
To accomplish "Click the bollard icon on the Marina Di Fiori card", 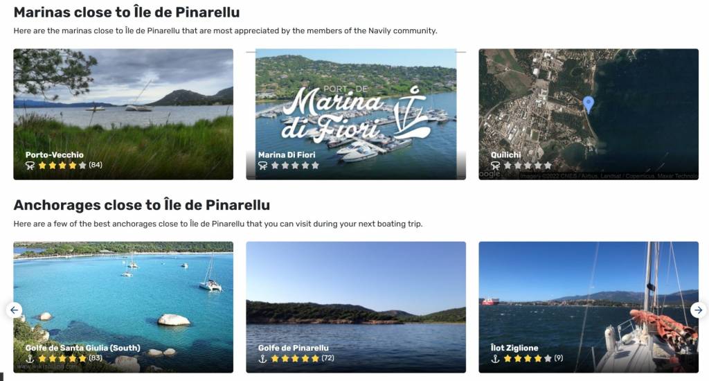I will [x=262, y=165].
